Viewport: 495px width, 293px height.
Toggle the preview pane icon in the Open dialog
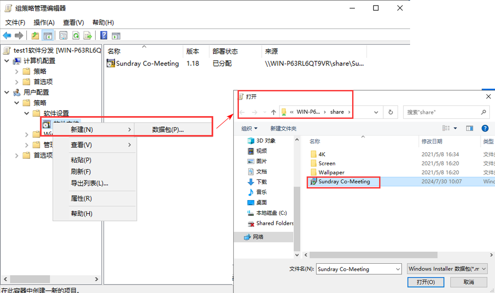click(469, 128)
